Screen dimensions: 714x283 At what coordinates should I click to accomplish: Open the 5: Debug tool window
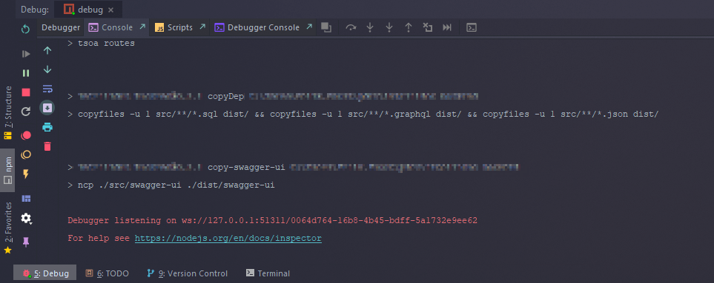click(45, 273)
